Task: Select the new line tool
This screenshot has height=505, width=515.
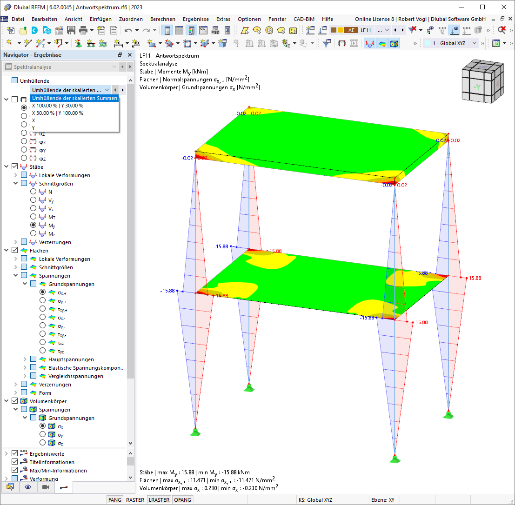Action: point(28,43)
